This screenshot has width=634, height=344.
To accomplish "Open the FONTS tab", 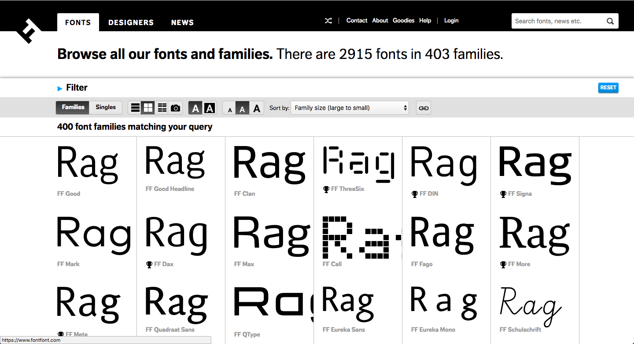I will 78,22.
